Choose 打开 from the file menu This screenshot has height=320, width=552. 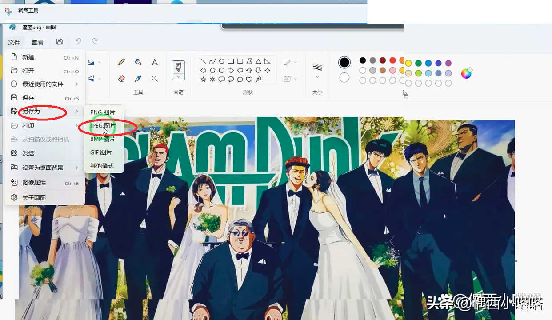[x=44, y=71]
